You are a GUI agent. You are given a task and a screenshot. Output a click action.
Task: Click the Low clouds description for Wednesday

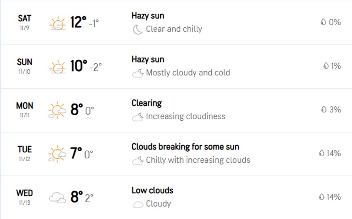click(x=152, y=190)
